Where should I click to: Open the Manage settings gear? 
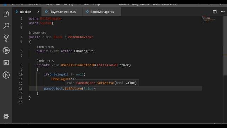6,117
